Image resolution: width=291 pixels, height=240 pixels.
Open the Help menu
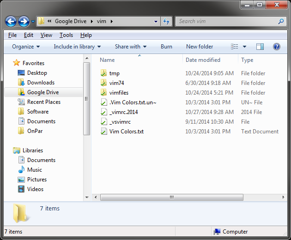click(x=86, y=35)
